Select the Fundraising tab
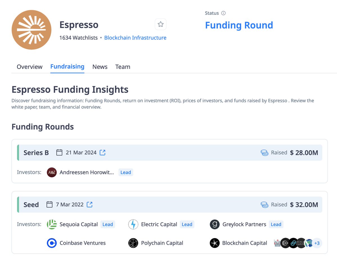Image resolution: width=337 pixels, height=262 pixels. click(x=67, y=67)
